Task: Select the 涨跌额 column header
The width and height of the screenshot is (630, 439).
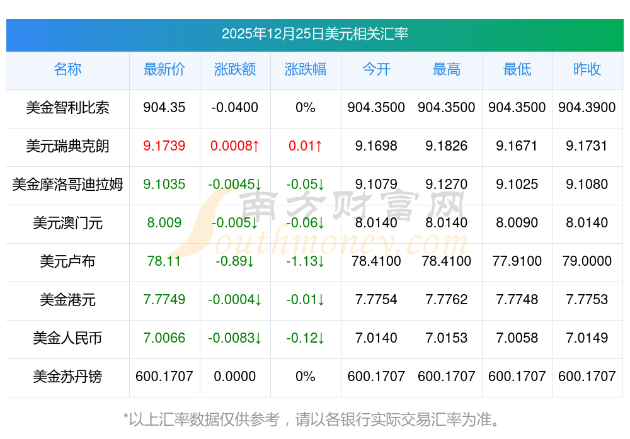Action: [x=235, y=69]
